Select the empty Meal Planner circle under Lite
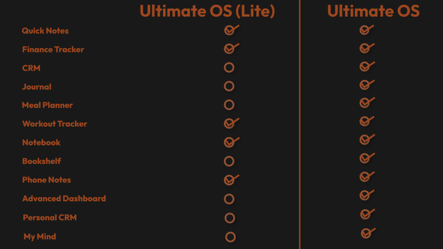This screenshot has height=249, width=443. coord(229,105)
